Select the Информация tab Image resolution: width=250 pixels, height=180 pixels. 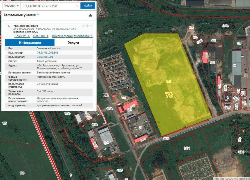30,43
